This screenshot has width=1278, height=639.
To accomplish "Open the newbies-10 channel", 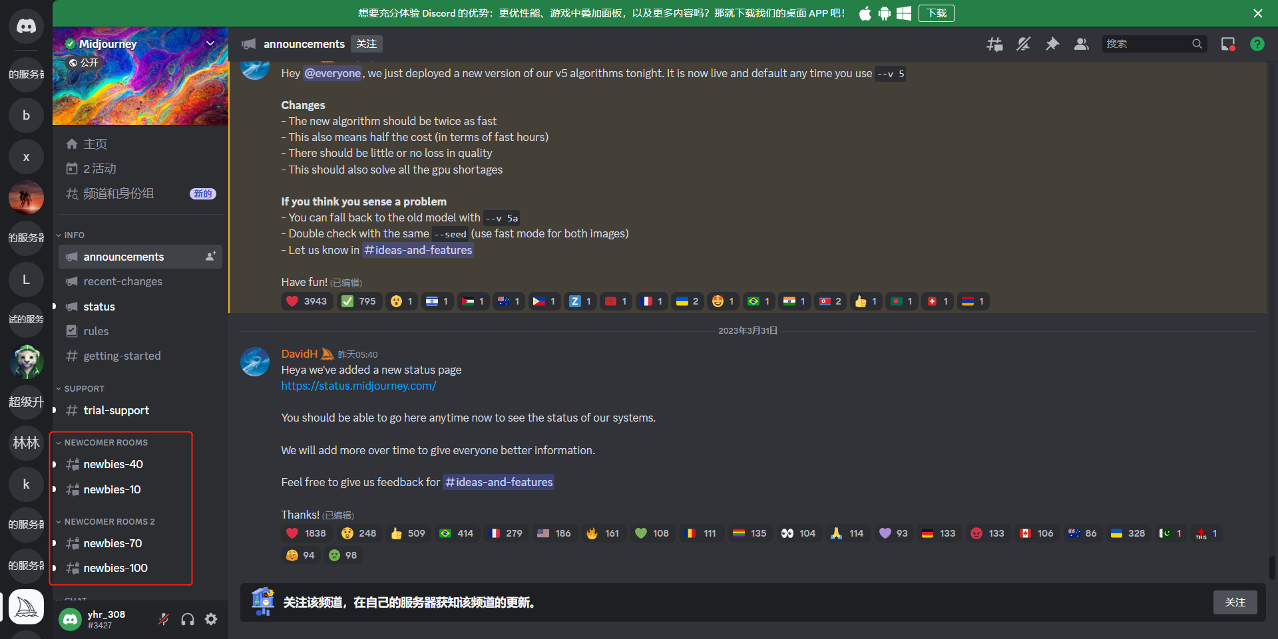I will (140, 489).
